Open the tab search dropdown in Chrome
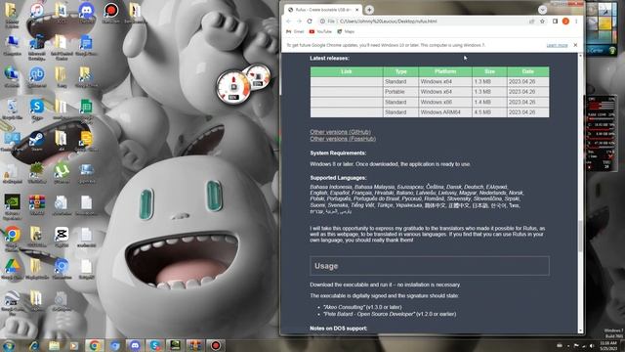The image size is (625, 352). 542,10
